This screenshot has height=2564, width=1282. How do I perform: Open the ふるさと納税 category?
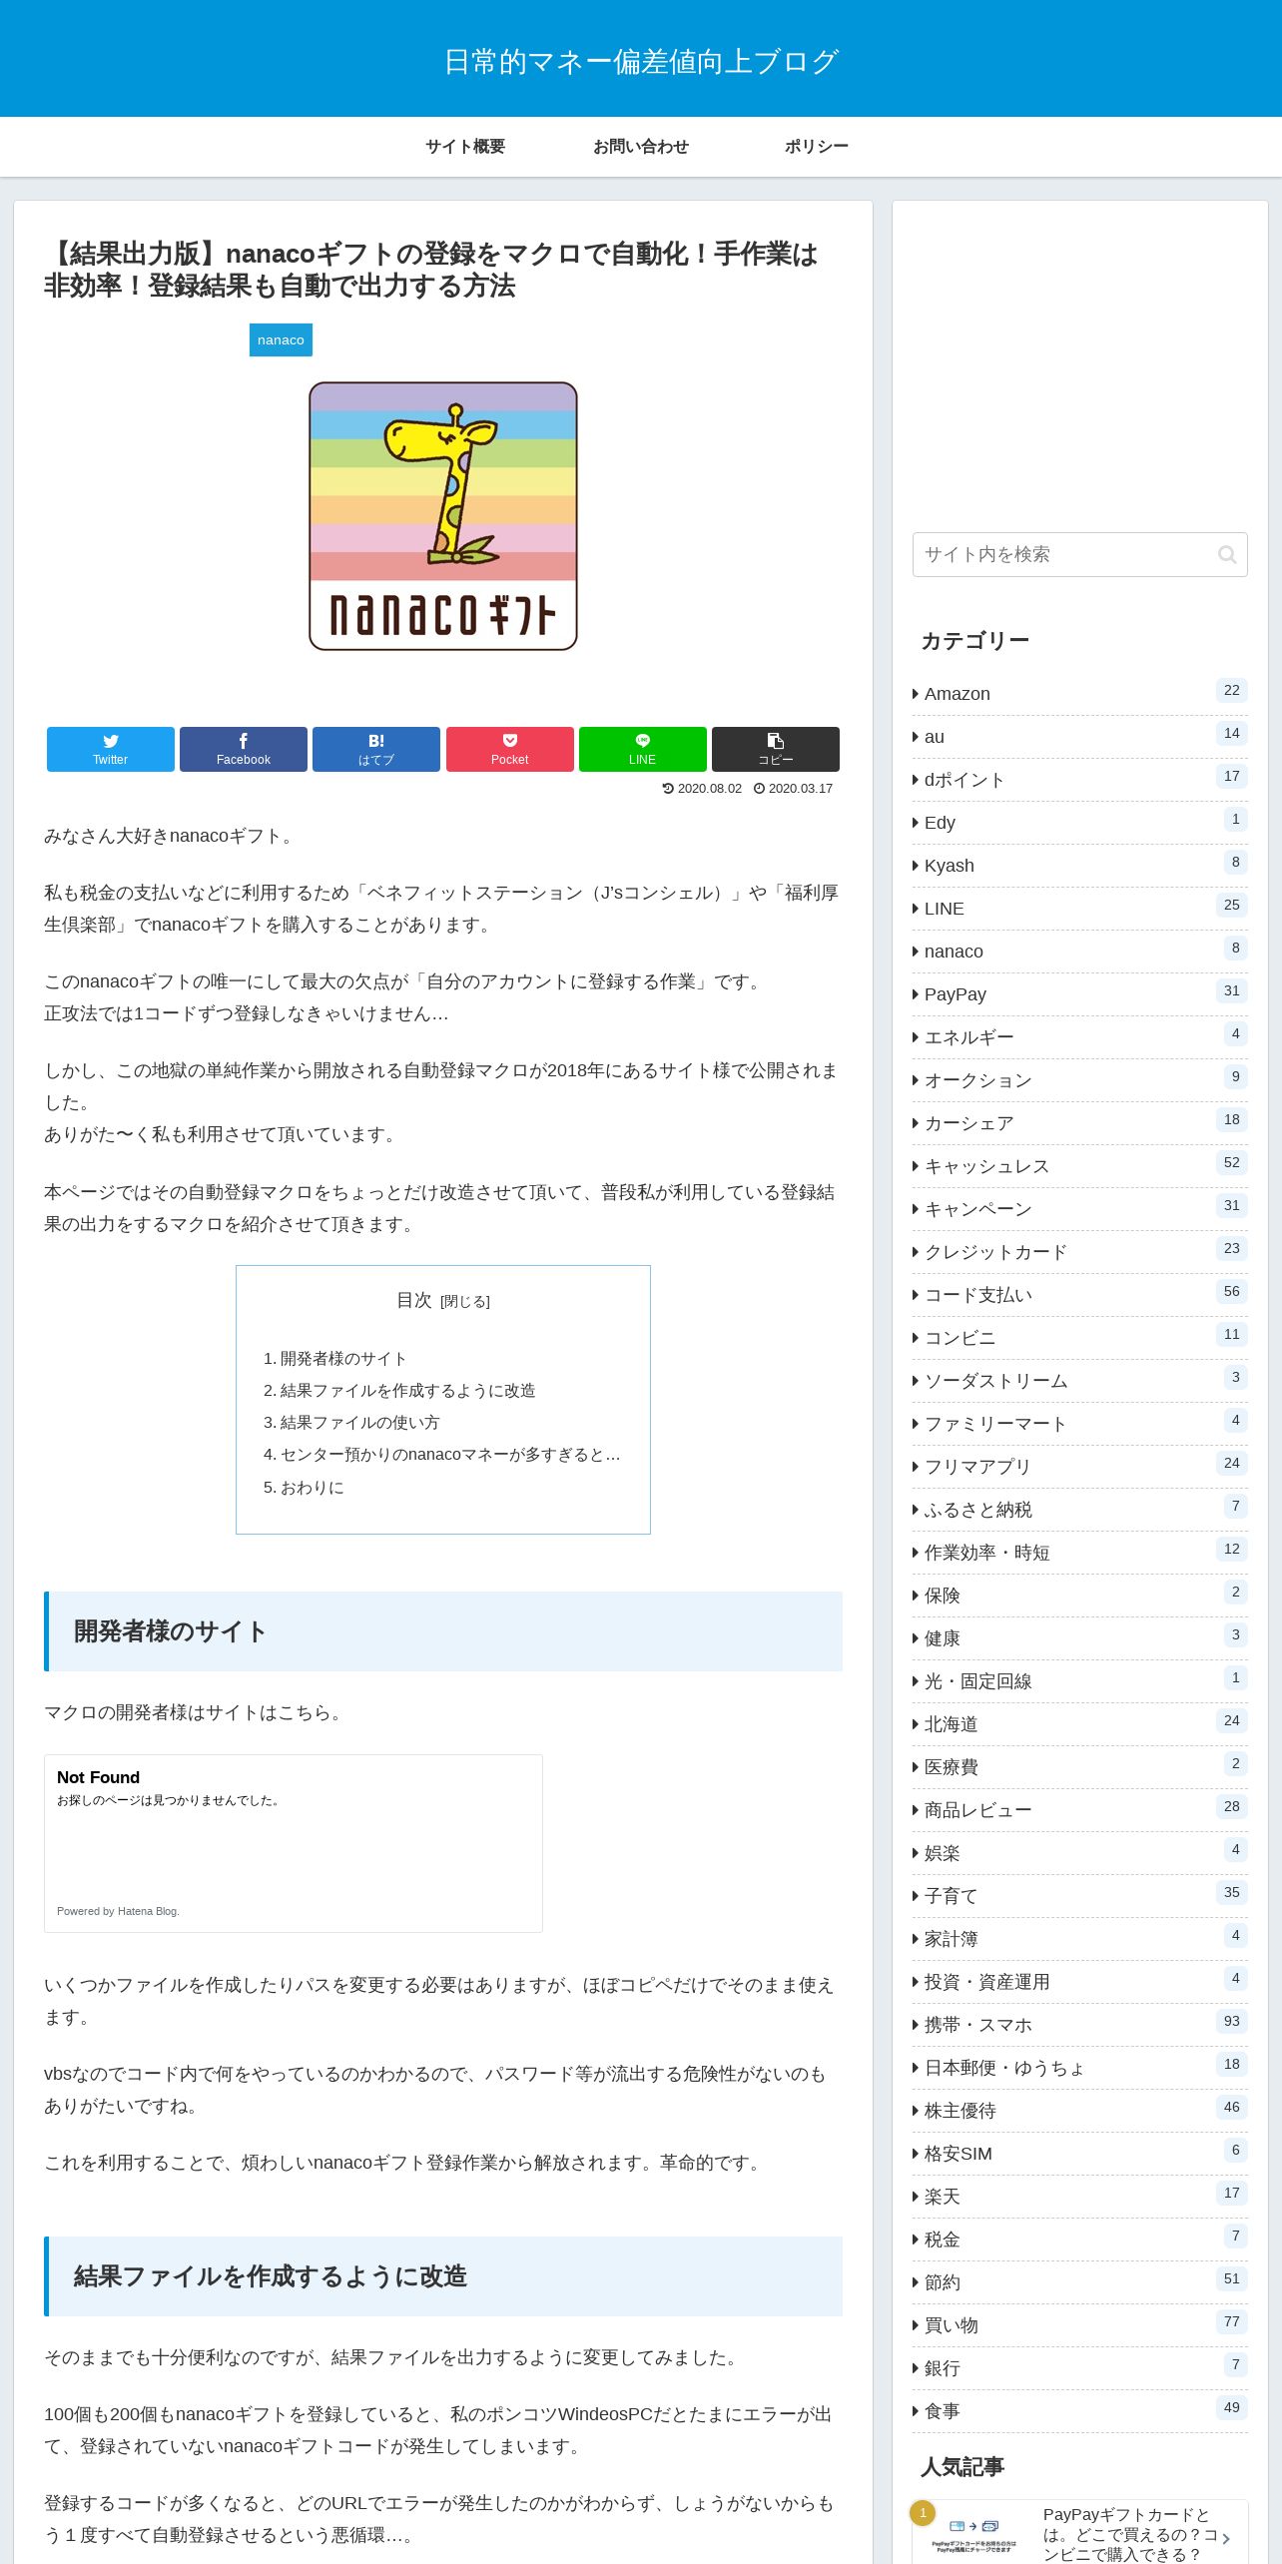pyautogui.click(x=1080, y=1510)
